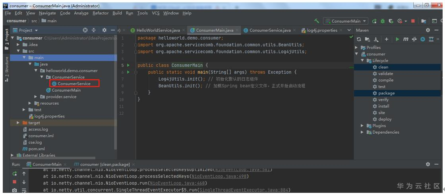Viewport: 445px width, 196px height.
Task: Open Project panel options gear
Action: point(104,30)
